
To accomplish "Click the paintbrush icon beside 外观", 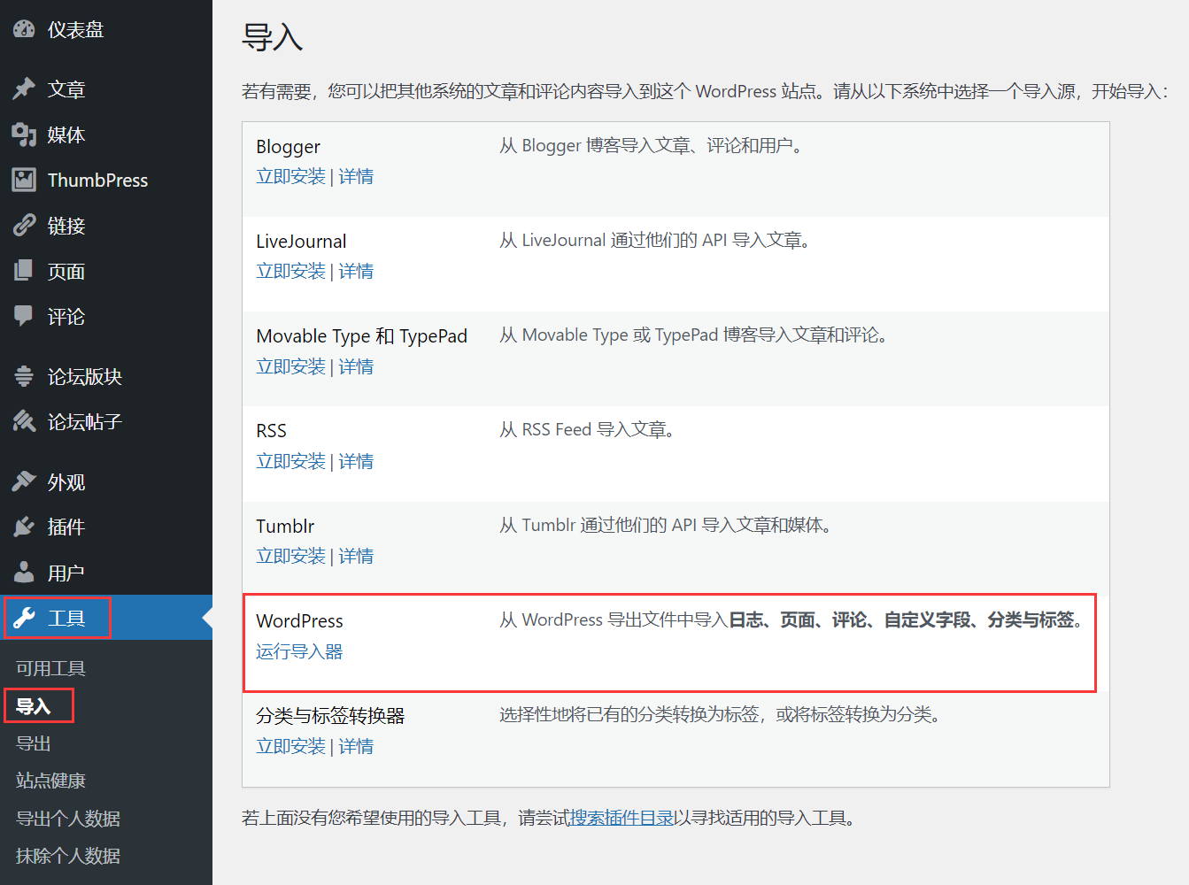I will tap(24, 481).
